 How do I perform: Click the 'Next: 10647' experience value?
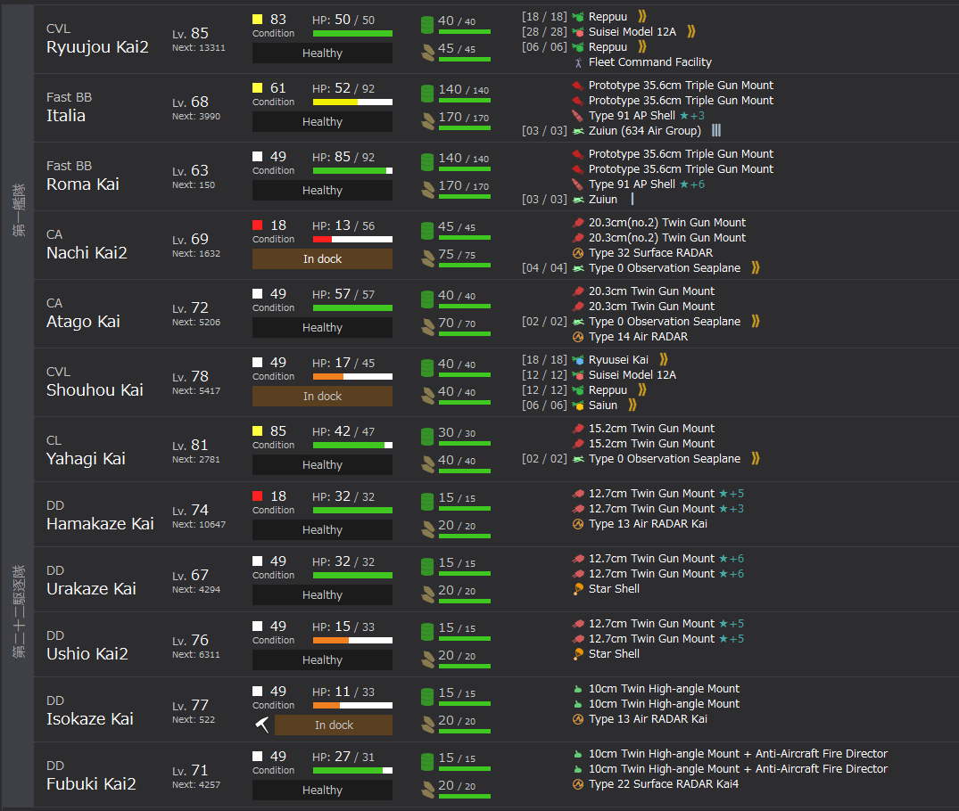click(199, 524)
